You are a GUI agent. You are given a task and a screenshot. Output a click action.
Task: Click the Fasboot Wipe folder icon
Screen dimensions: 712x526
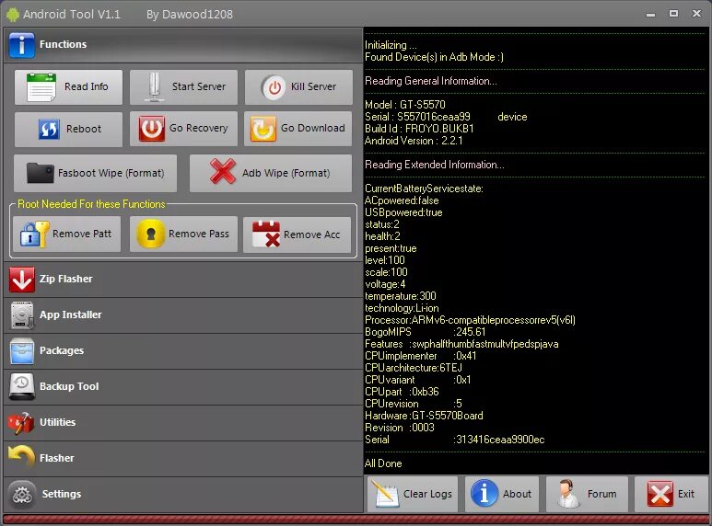(40, 173)
